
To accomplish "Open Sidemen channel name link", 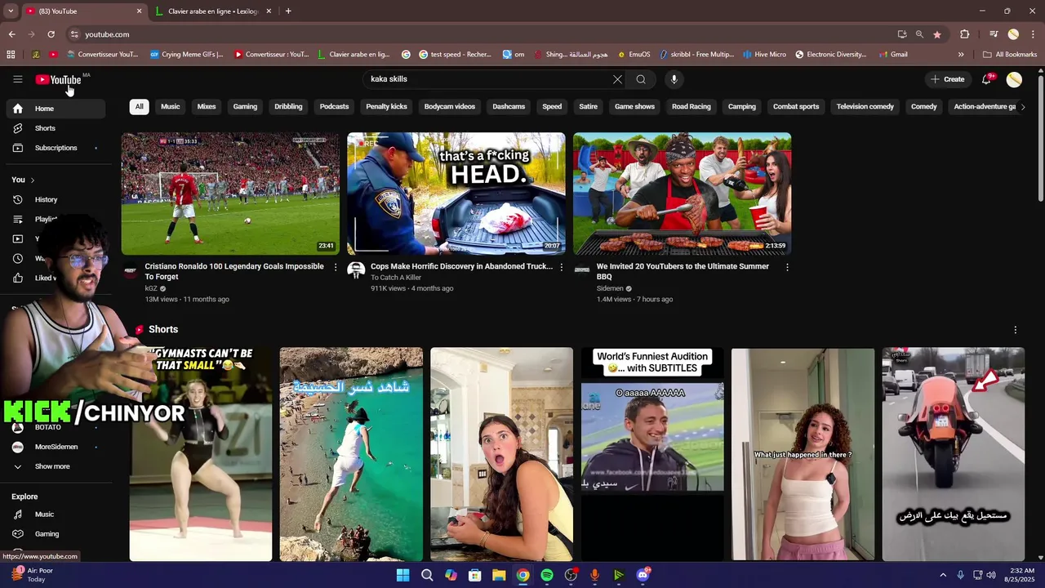I will coord(610,288).
